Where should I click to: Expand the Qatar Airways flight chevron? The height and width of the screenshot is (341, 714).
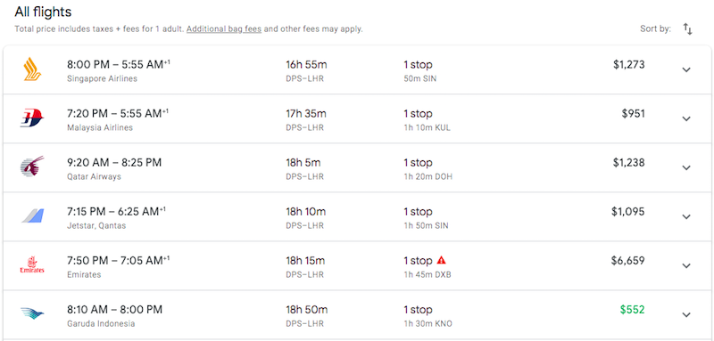(x=686, y=168)
